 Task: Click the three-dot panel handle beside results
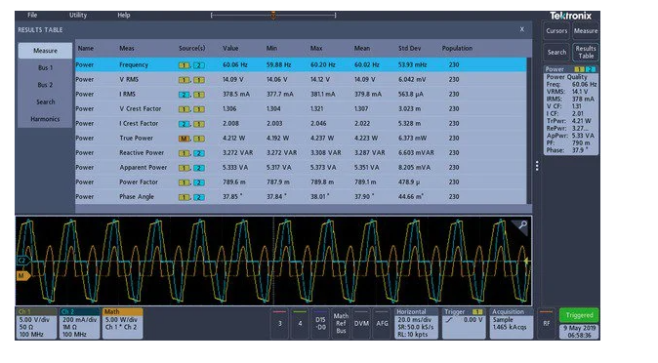537,166
